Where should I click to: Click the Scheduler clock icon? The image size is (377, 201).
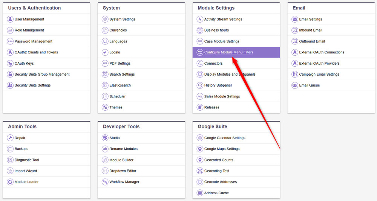105,96
